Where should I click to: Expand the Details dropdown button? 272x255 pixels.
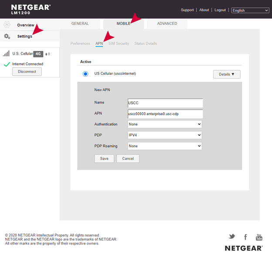(227, 74)
